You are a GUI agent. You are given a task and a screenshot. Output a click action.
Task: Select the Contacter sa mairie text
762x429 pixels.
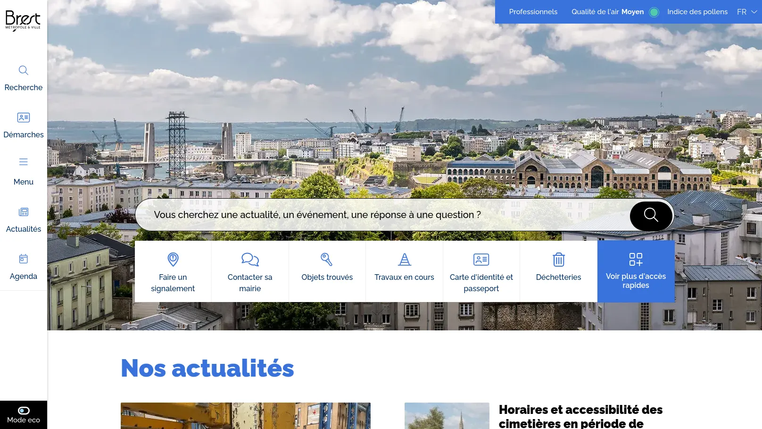pos(250,283)
